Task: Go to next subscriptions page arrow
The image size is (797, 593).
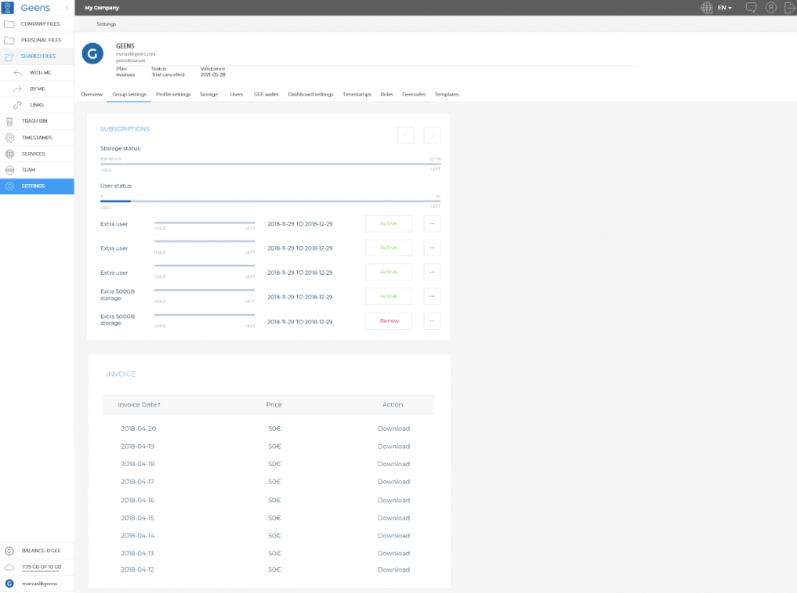Action: click(x=432, y=136)
